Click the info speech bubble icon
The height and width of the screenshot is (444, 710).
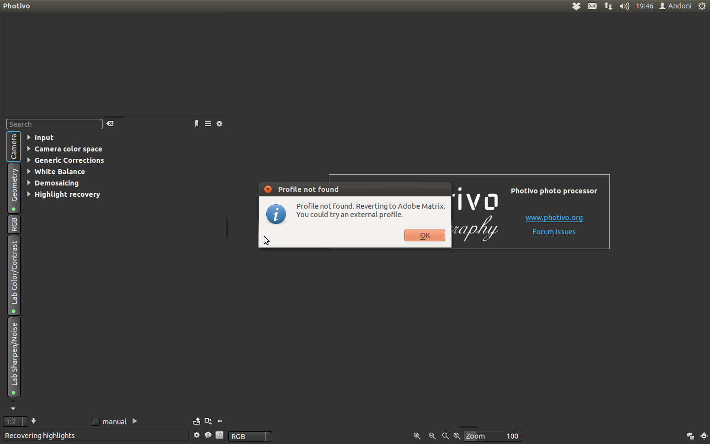208,435
